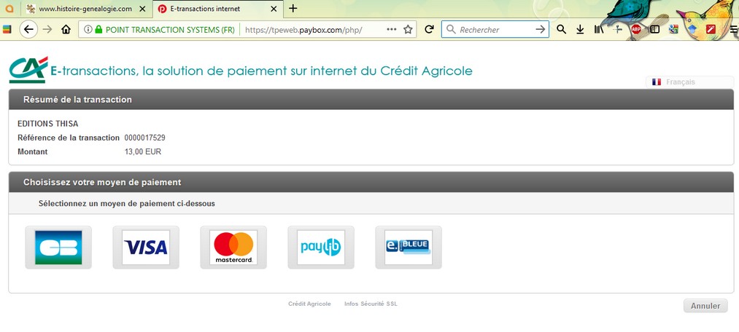Switch to the www.histoire-genealogie.com tab
The height and width of the screenshot is (332, 739).
[x=85, y=9]
